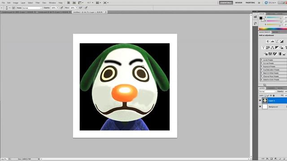Viewport: 287px width, 161px height.
Task: Click the foreground color swatch
Action: (261, 18)
